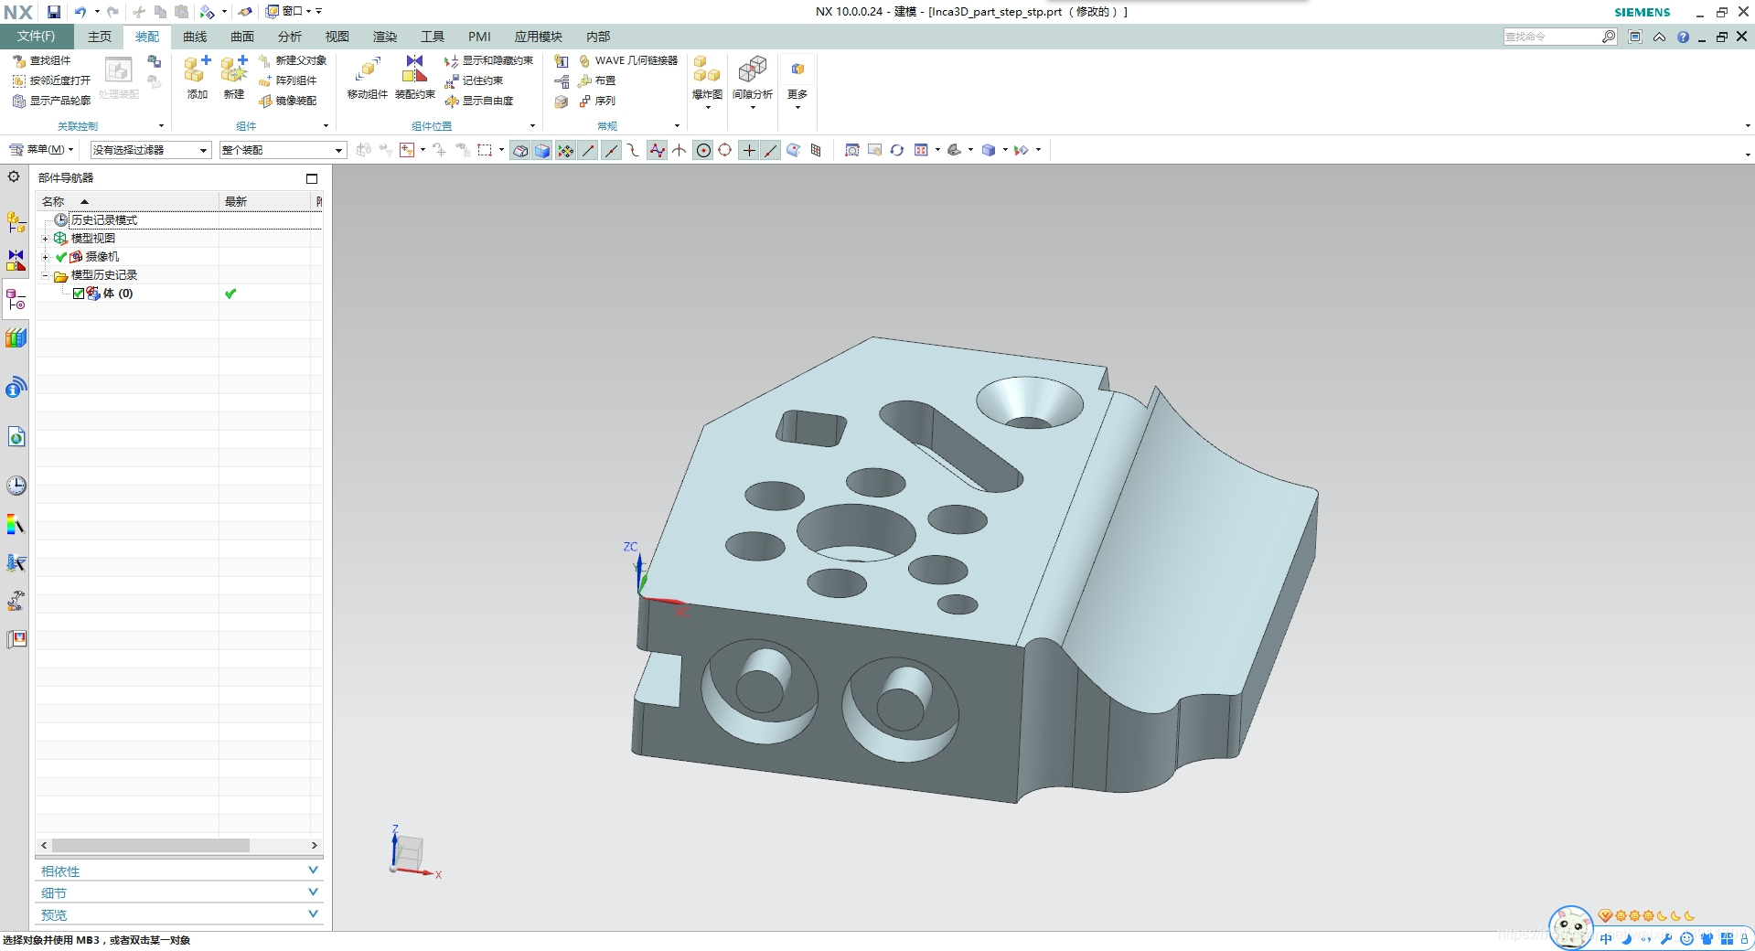Open the Constraint Navigator sidebar tab
Image resolution: width=1755 pixels, height=951 pixels.
coord(16,261)
